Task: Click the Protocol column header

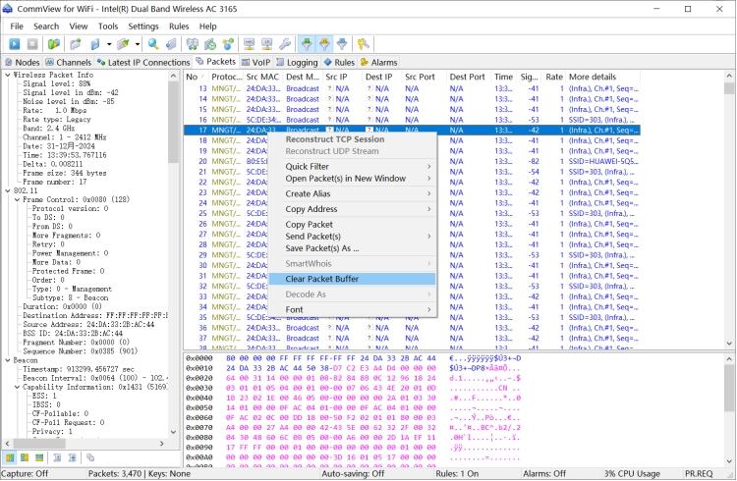Action: [x=226, y=77]
